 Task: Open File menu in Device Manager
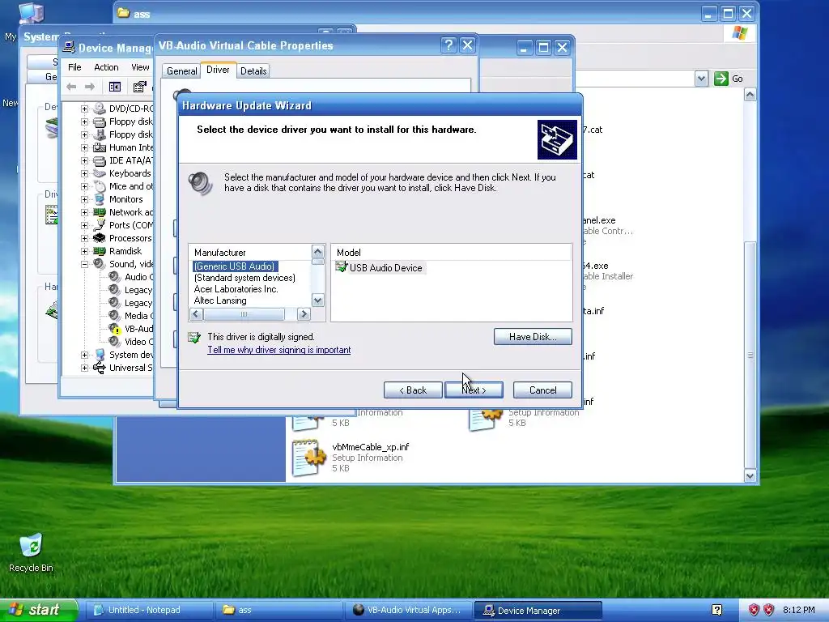74,67
